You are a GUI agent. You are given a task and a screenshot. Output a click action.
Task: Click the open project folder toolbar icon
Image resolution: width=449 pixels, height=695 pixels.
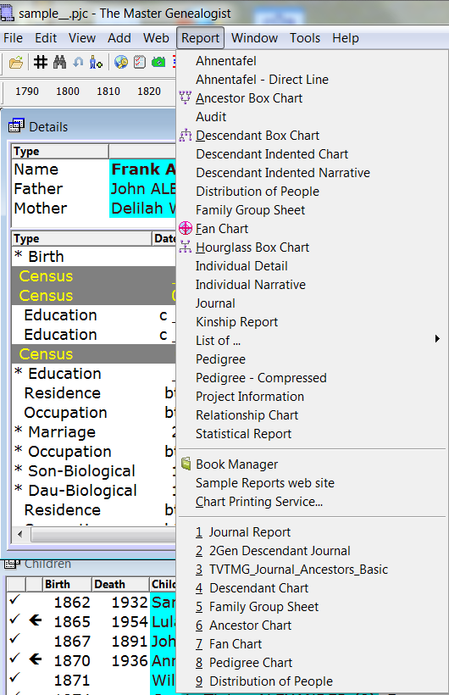[16, 62]
